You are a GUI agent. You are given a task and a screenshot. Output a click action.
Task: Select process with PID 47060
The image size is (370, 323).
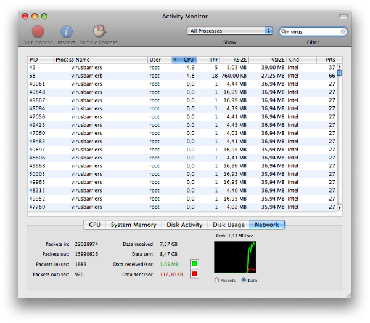click(182, 133)
